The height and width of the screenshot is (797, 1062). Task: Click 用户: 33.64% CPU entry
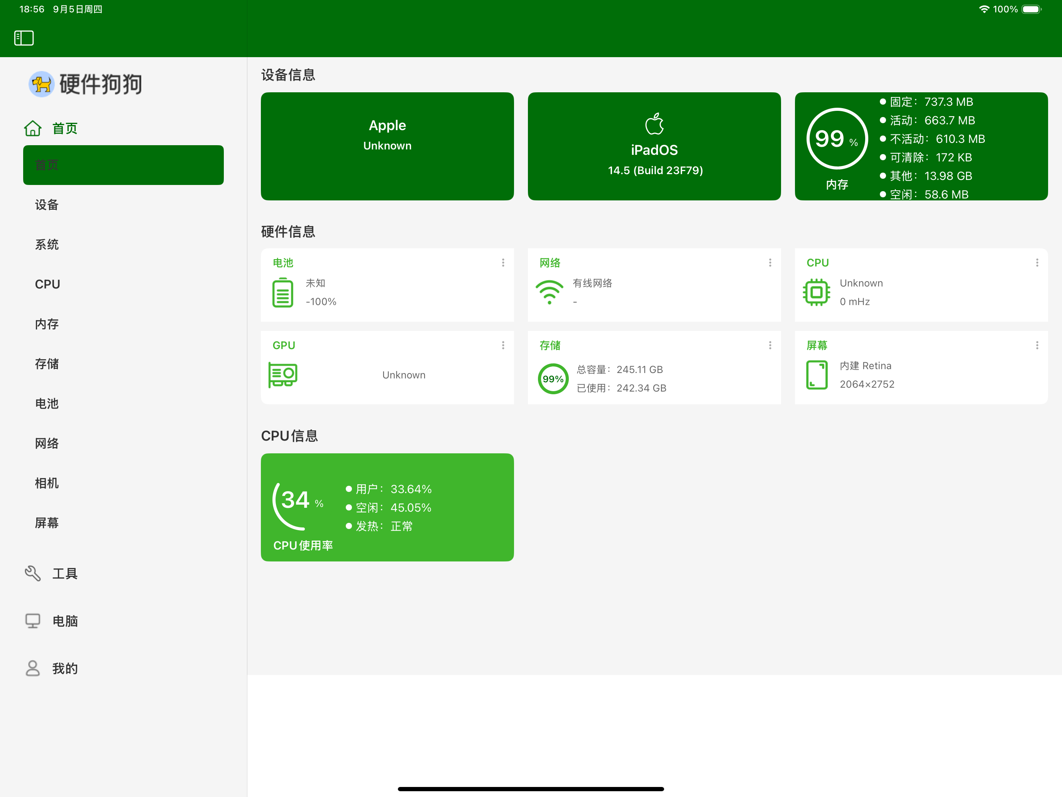(x=388, y=489)
